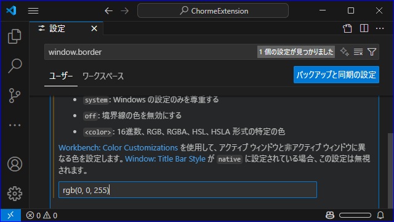The image size is (394, 222).
Task: Click the system option description
Action: pyautogui.click(x=151, y=100)
